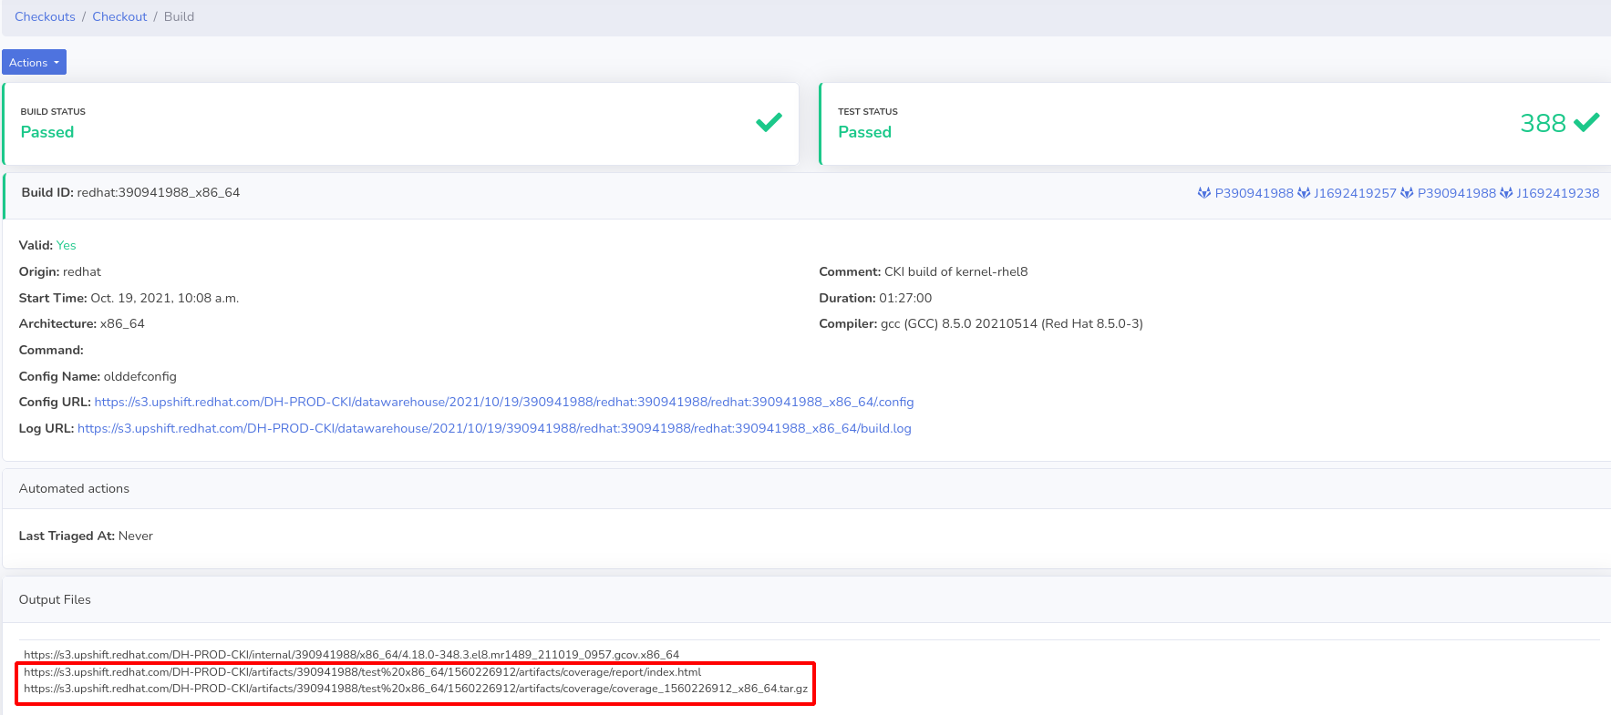Image resolution: width=1611 pixels, height=715 pixels.
Task: Open the first P390941988 pipeline link
Action: pyautogui.click(x=1254, y=193)
